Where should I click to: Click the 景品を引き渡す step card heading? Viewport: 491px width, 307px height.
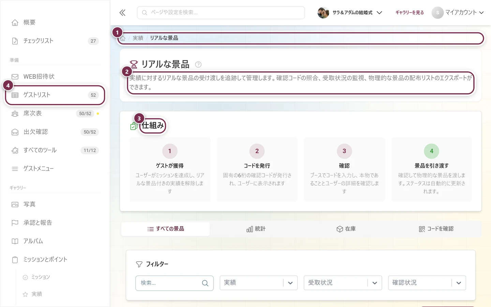click(x=432, y=166)
